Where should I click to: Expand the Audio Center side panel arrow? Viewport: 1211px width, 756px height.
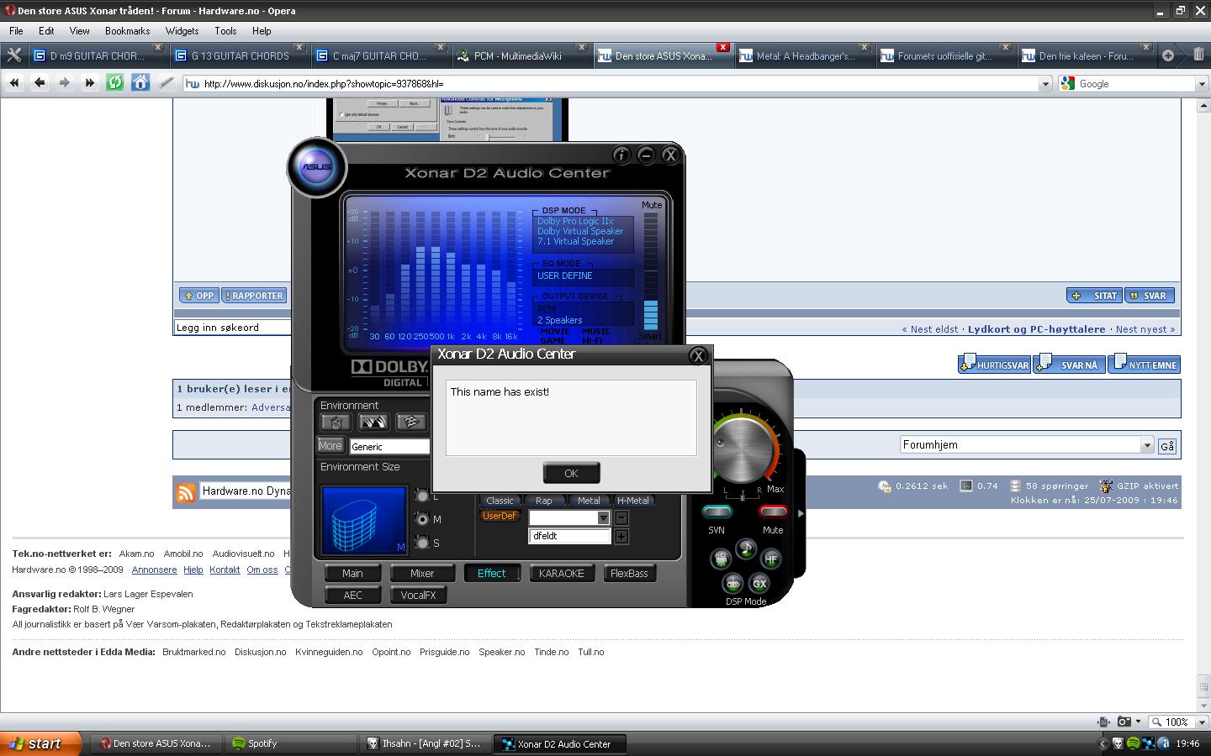[800, 512]
